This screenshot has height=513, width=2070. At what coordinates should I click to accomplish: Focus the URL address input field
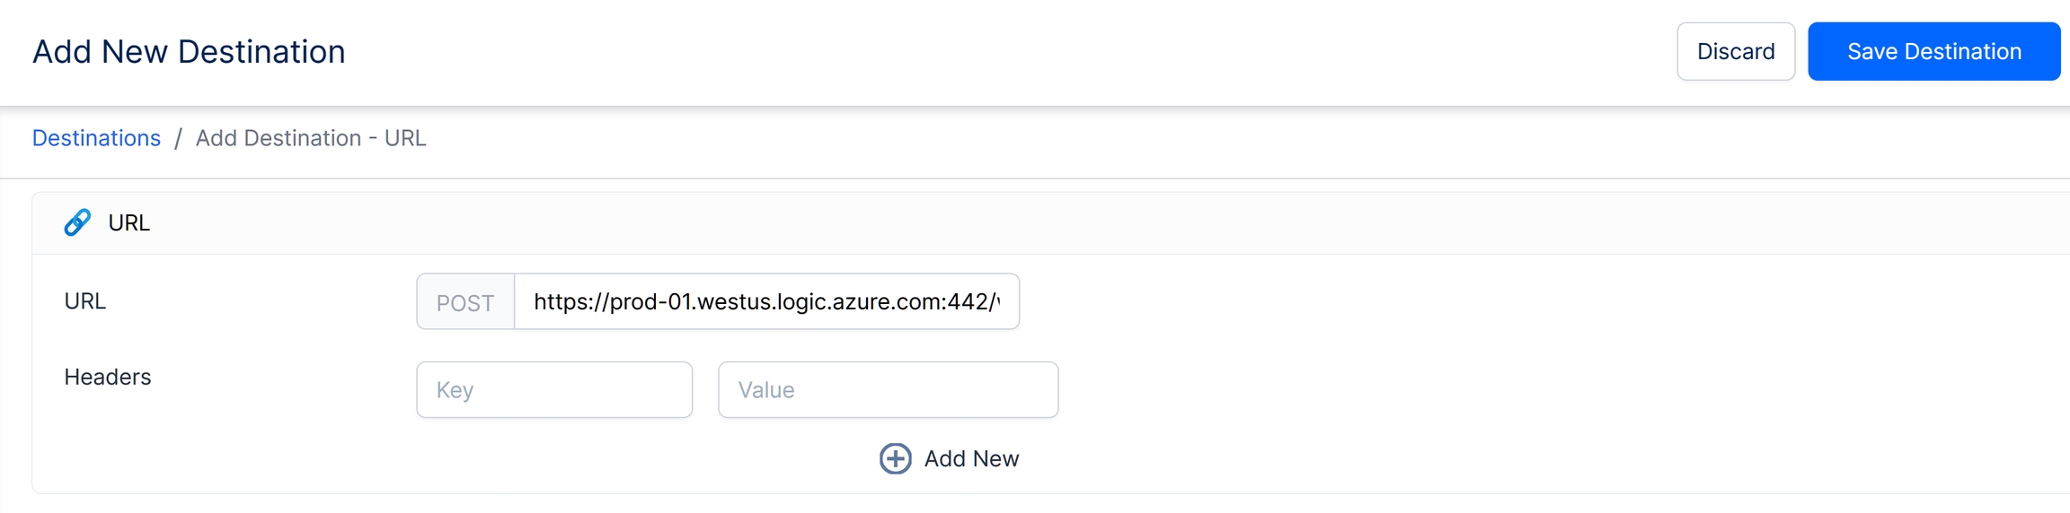point(765,302)
